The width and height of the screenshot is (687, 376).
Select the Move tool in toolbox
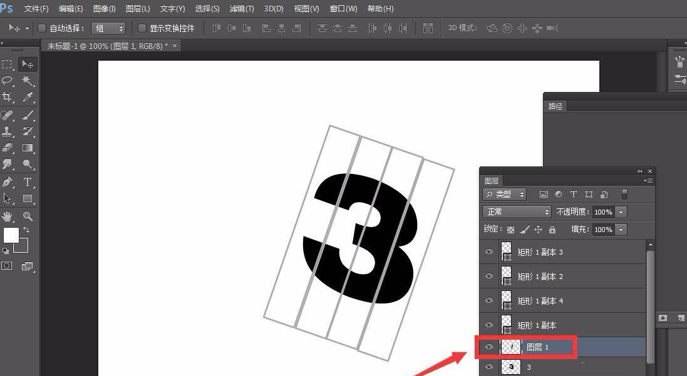tap(27, 64)
